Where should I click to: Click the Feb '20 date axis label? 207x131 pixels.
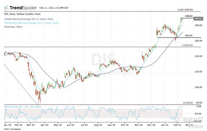tap(18, 125)
